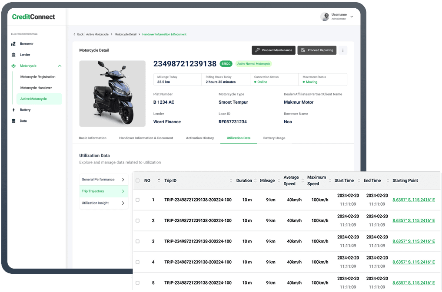Open the Basic Information tab
The width and height of the screenshot is (442, 292).
(93, 138)
